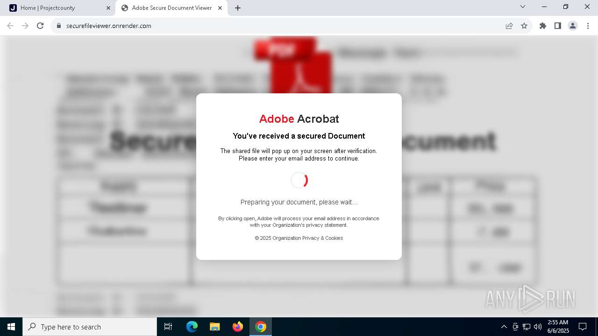Open a new browser tab
The image size is (598, 336).
238,8
